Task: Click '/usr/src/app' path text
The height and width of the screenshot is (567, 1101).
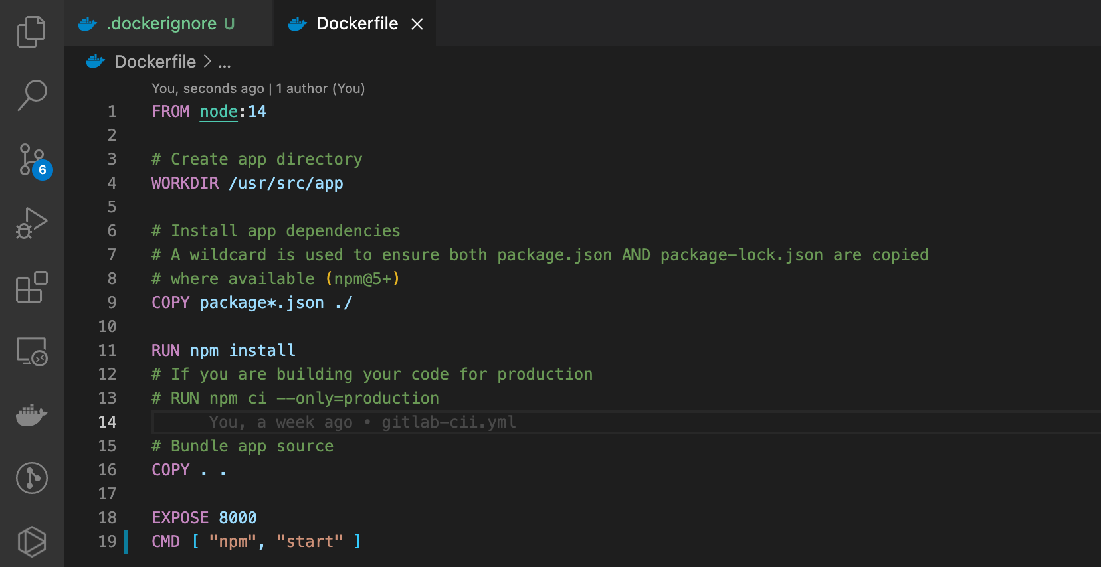Action: [286, 183]
